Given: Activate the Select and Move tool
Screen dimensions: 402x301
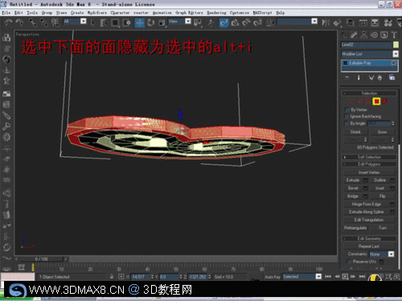Looking at the screenshot, I should 140,22.
